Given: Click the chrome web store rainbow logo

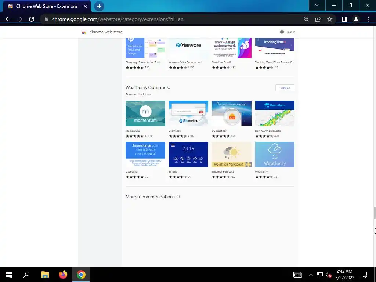Looking at the screenshot, I should (x=84, y=32).
